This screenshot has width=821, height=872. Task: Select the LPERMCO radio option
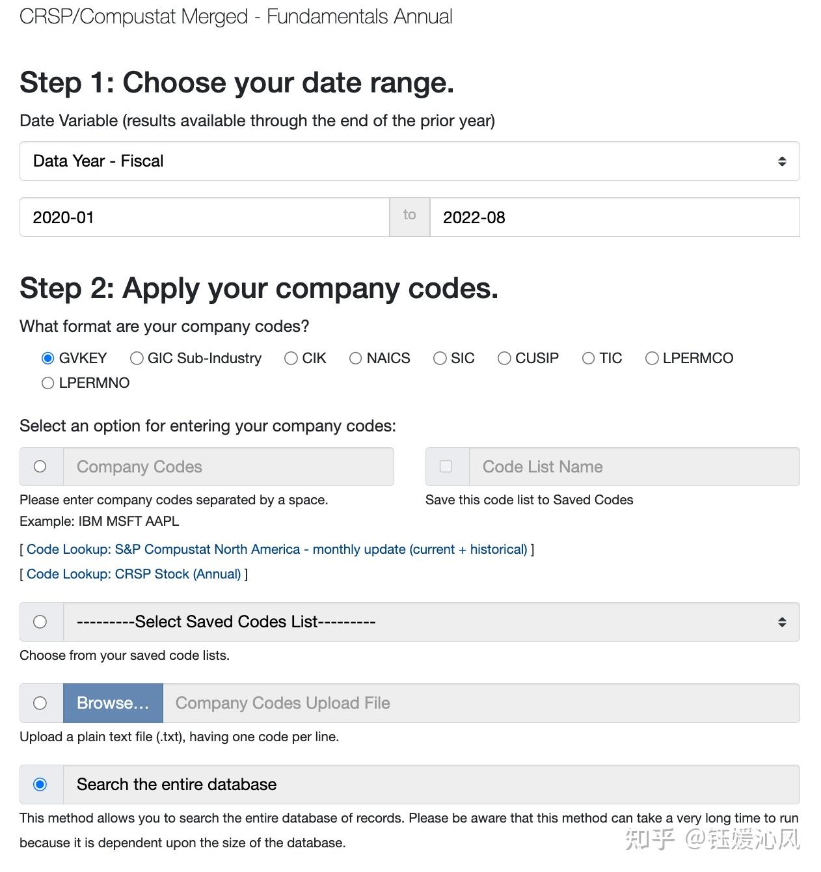point(652,359)
